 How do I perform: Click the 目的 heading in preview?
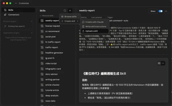(x=85, y=80)
